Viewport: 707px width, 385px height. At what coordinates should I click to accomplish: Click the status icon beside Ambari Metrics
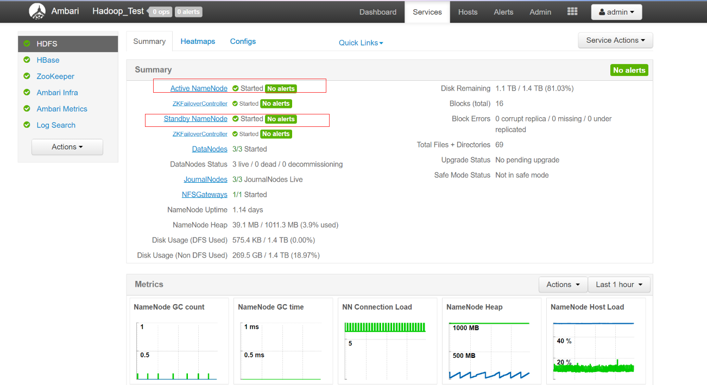tap(27, 109)
